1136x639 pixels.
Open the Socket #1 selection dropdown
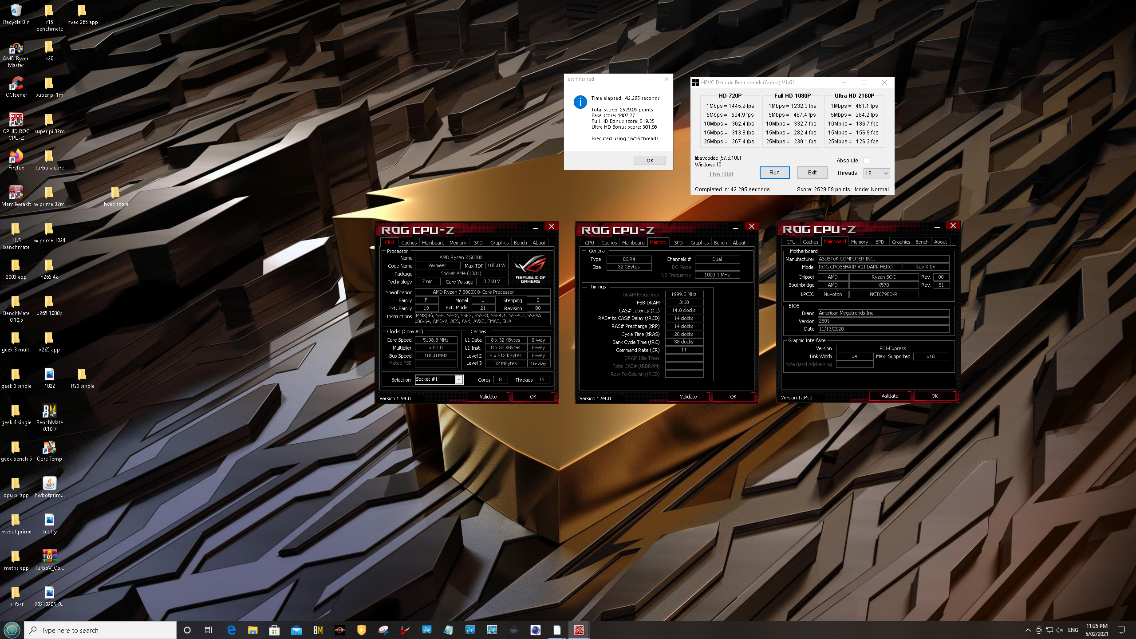[x=439, y=379]
